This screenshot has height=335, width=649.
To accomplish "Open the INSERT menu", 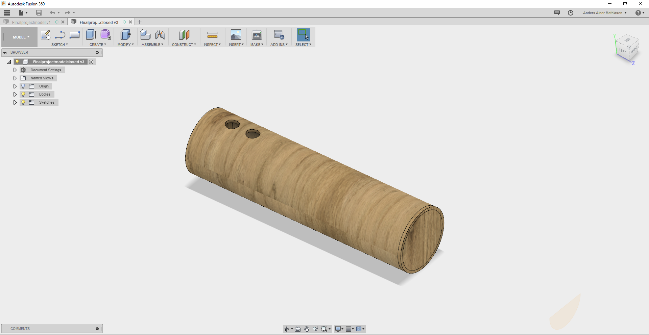I will (x=236, y=45).
